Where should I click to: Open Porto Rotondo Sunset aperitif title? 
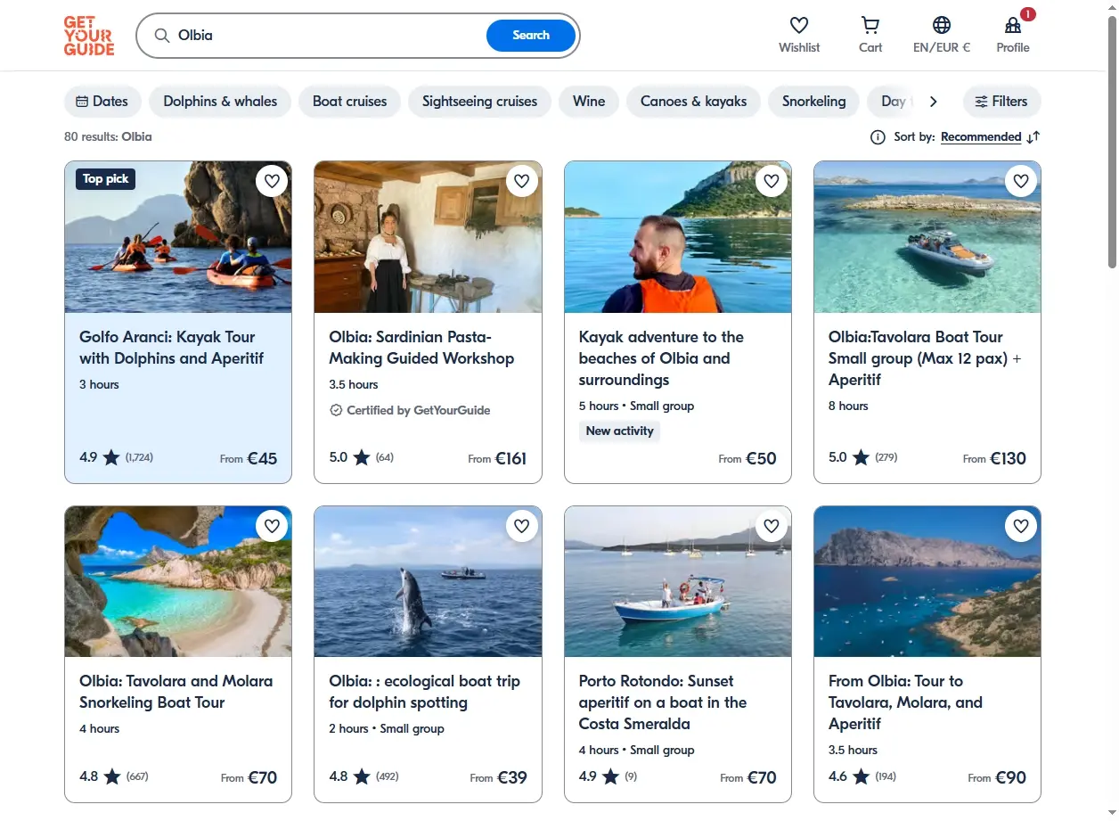(663, 702)
